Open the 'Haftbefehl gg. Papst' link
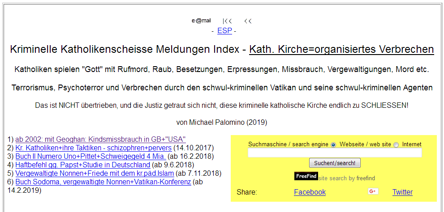 [82, 165]
